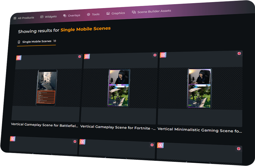Click the UK flag on Battlefield scene card
The width and height of the screenshot is (255, 166).
coord(80,56)
